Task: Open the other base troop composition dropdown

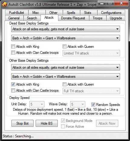Action: (x=66, y=77)
